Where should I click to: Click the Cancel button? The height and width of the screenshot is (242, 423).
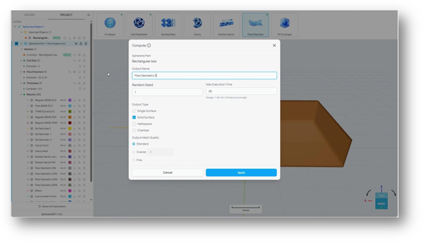point(168,172)
